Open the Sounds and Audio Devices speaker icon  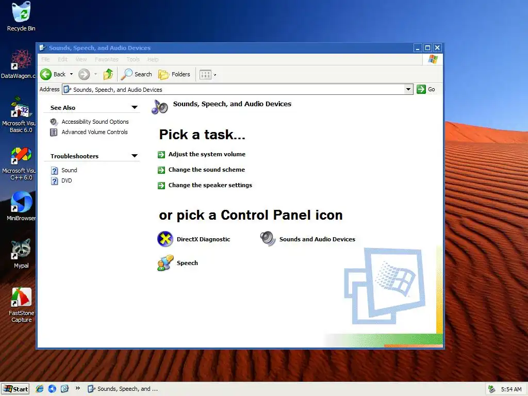click(x=268, y=239)
